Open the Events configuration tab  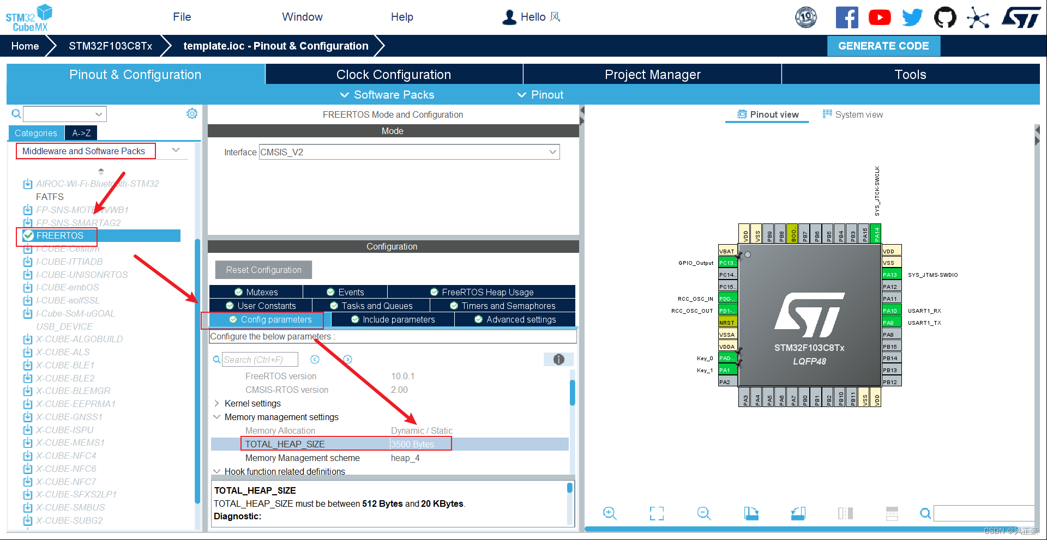coord(345,292)
